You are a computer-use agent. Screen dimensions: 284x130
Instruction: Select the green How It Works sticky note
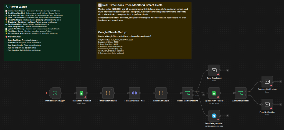point(42,32)
